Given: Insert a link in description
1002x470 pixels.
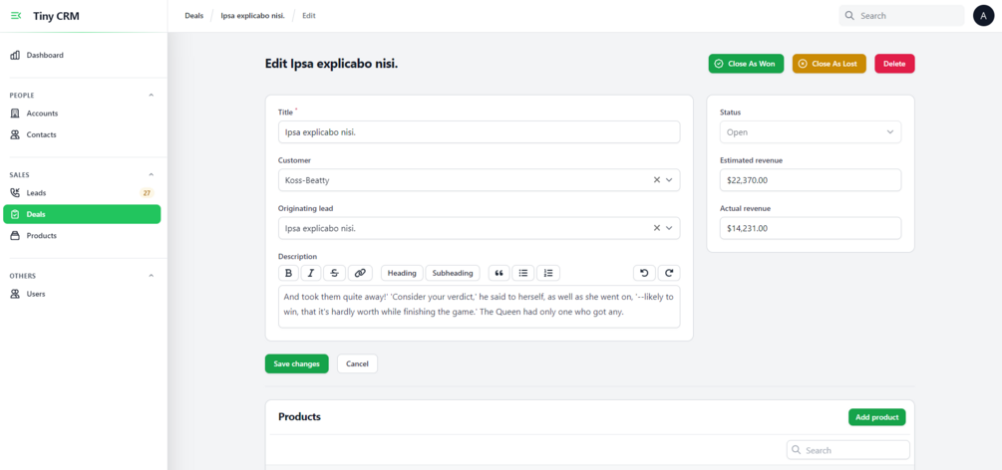Looking at the screenshot, I should (360, 273).
